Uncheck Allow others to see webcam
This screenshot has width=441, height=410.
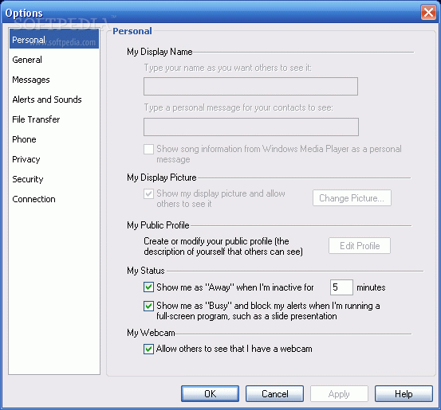coord(148,349)
